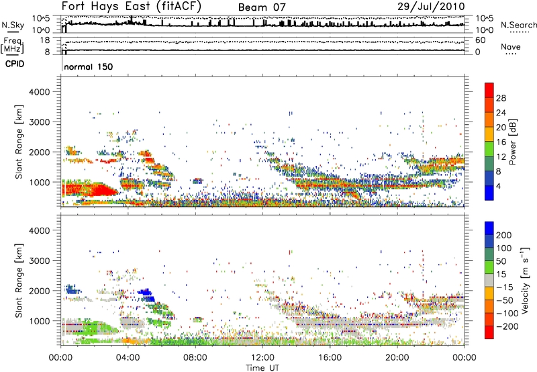Pick the blue top segment of velocity colorbar
The height and width of the screenshot is (372, 537).
tap(489, 228)
